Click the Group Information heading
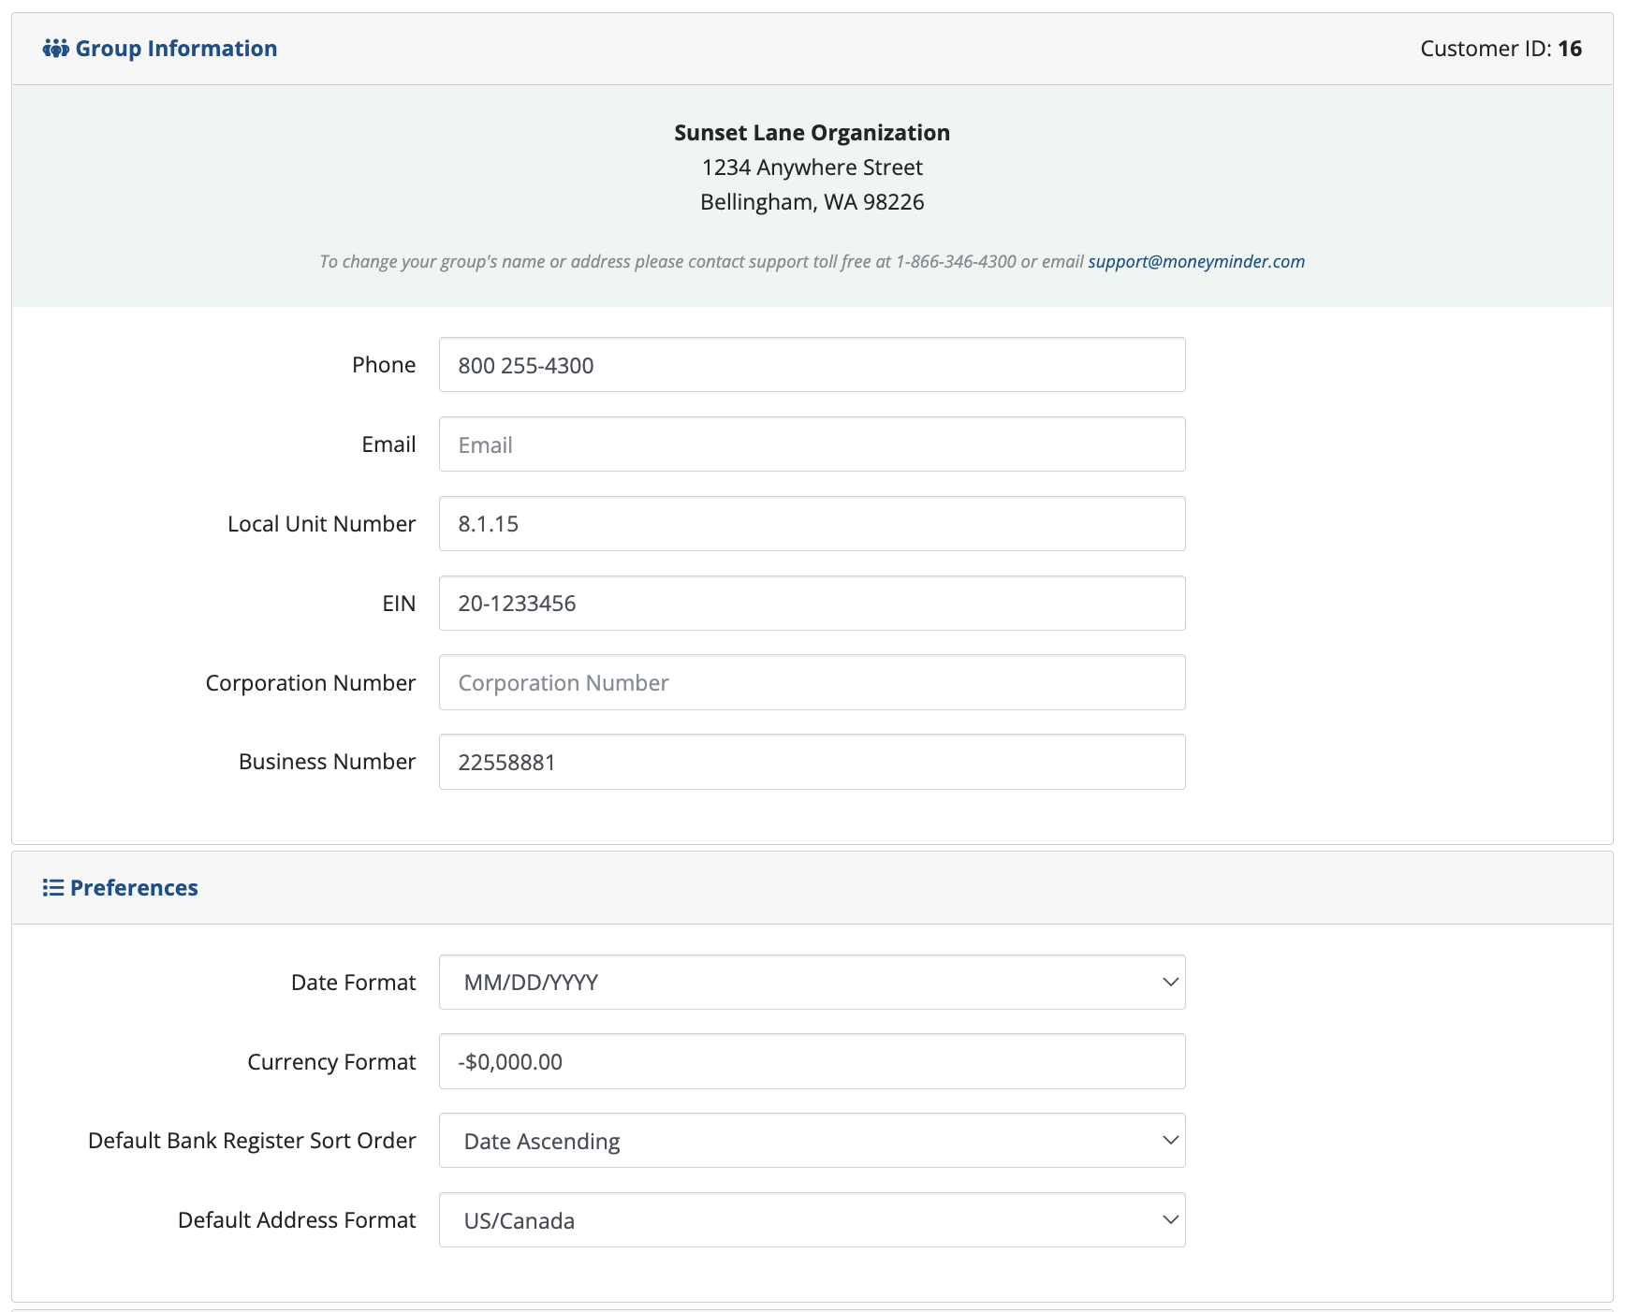The image size is (1625, 1312). click(x=176, y=49)
